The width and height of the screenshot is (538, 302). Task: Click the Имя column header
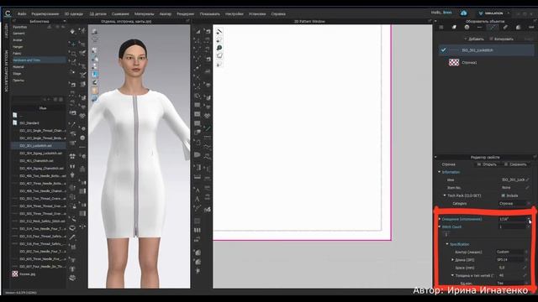pyautogui.click(x=43, y=108)
